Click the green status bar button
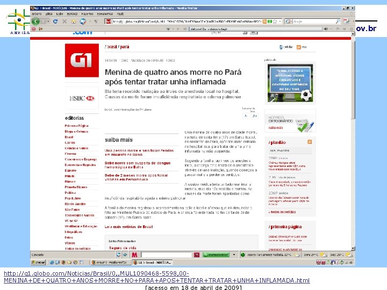 pyautogui.click(x=216, y=255)
